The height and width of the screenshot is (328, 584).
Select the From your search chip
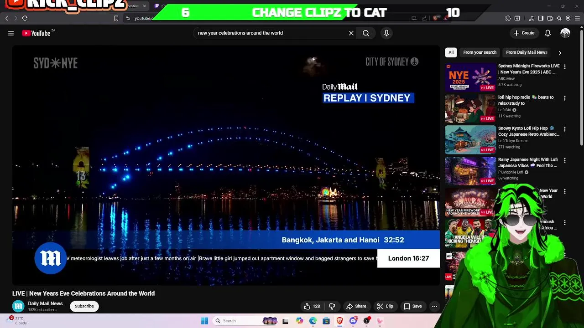tap(480, 52)
